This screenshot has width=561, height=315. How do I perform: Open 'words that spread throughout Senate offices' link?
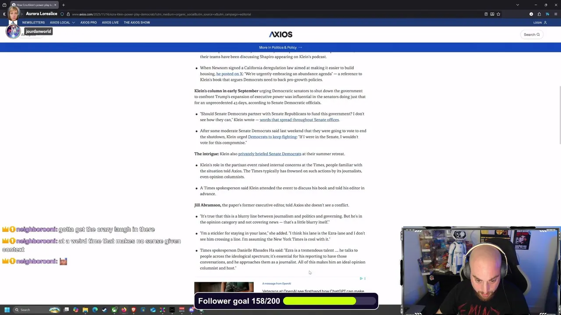click(299, 120)
